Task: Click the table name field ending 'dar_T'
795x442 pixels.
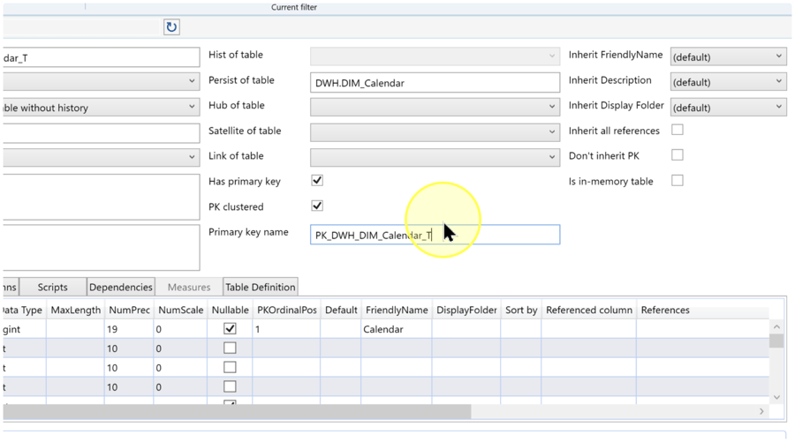Action: point(102,57)
